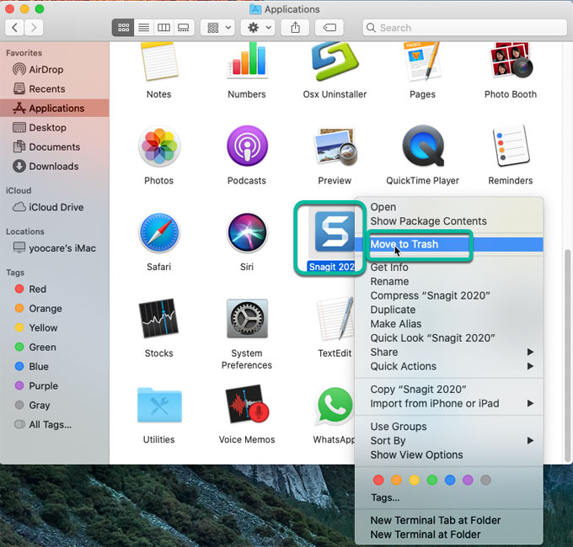
Task: Choose Copy "Snagit 2020"
Action: (x=449, y=390)
